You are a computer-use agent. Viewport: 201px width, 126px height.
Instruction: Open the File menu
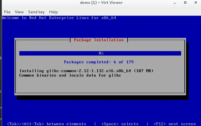tap(7, 12)
